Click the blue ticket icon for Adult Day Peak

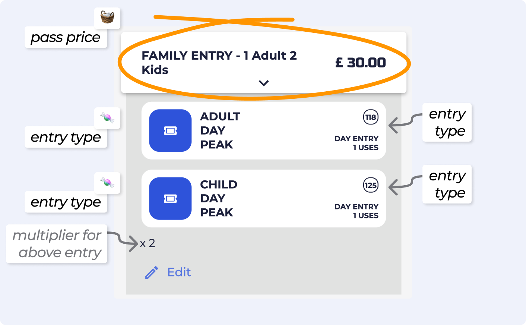[x=170, y=130]
